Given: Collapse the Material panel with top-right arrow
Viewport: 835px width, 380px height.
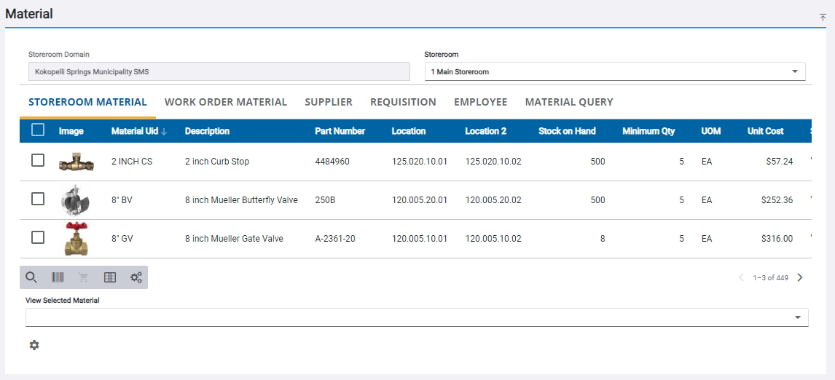Looking at the screenshot, I should pos(823,17).
